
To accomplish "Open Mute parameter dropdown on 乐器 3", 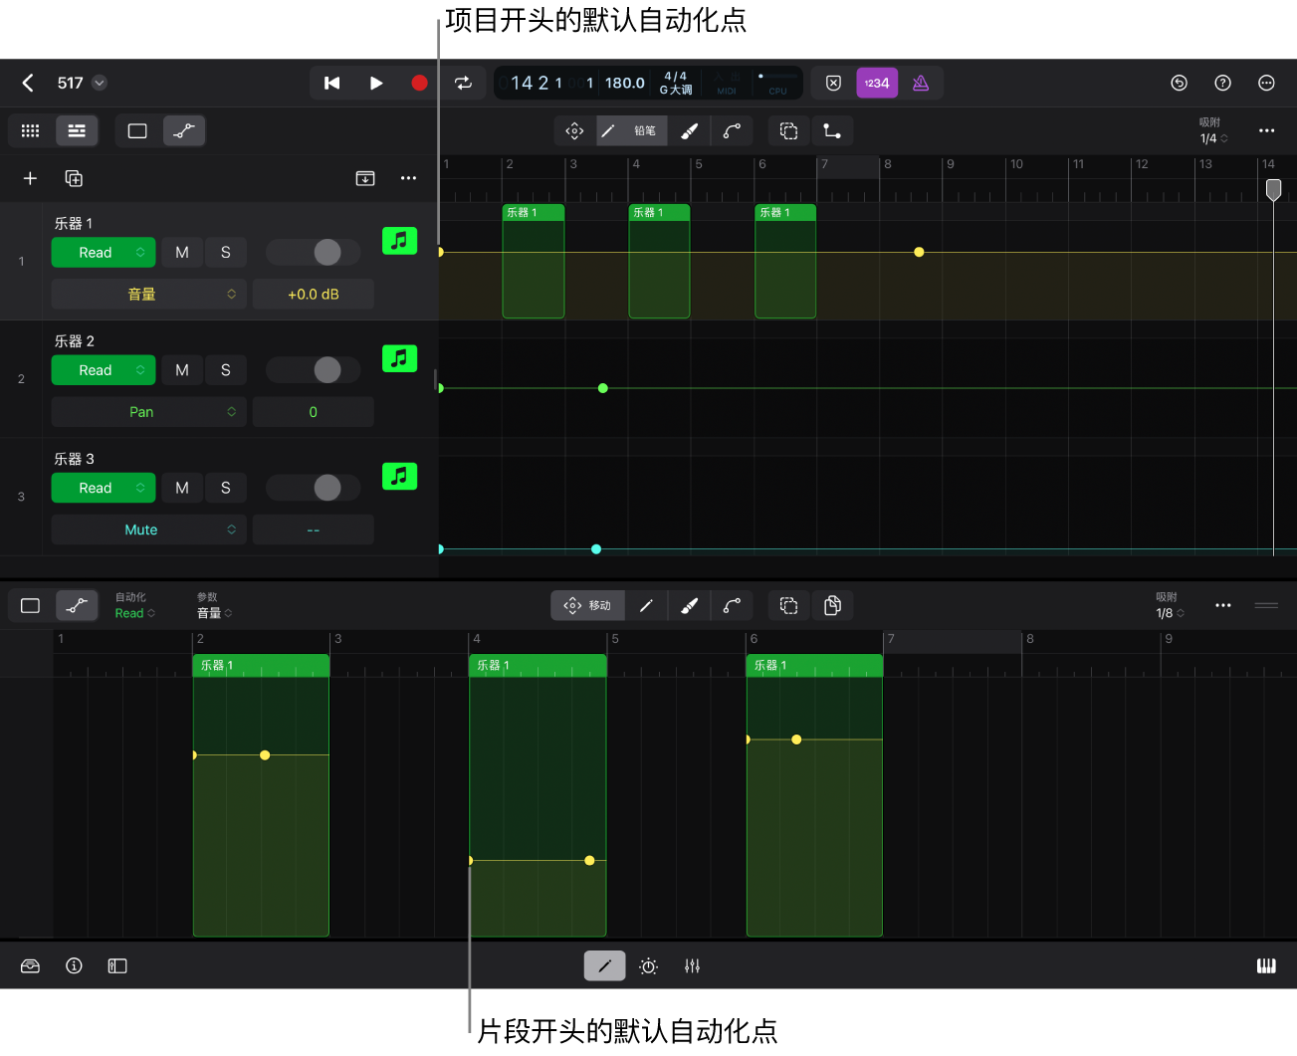I will [x=149, y=529].
